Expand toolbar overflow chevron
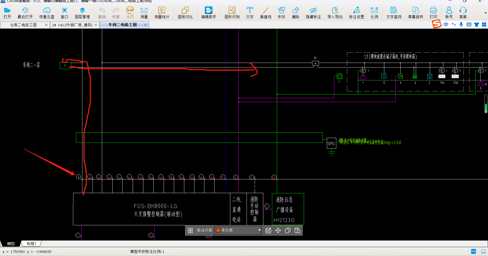This screenshot has height=256, width=488. pyautogui.click(x=485, y=13)
